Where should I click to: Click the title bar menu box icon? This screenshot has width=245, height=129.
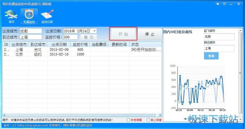tap(224, 4)
